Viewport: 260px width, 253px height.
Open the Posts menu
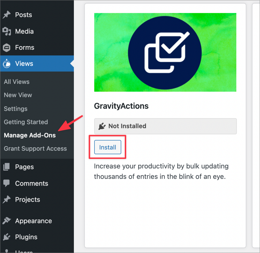24,15
